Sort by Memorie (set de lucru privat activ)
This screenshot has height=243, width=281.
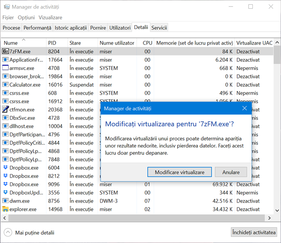pos(195,43)
